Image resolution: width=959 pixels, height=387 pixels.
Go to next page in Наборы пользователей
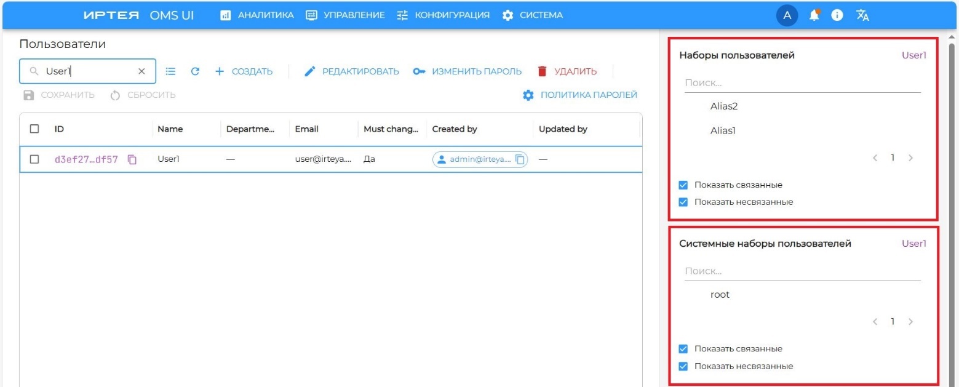coord(910,158)
